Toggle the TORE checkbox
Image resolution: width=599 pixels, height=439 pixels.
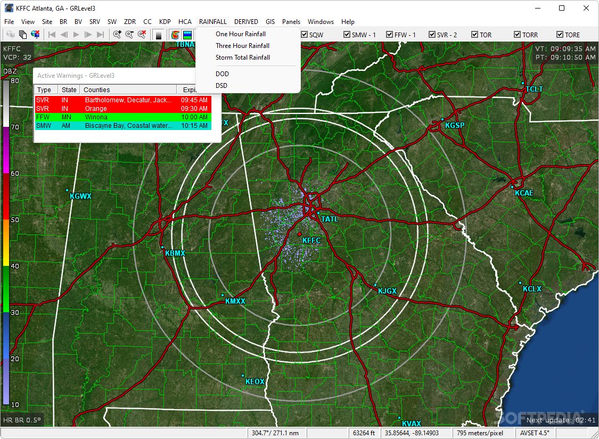[560, 35]
